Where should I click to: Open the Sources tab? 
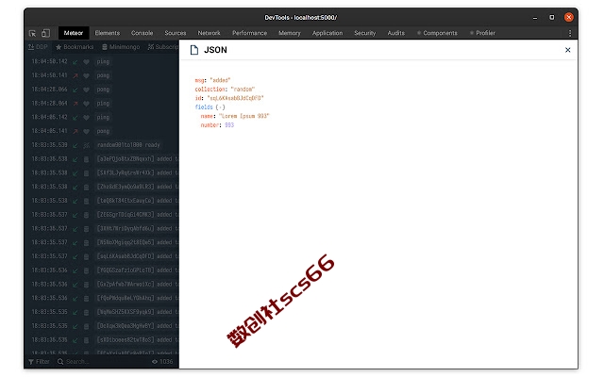176,33
